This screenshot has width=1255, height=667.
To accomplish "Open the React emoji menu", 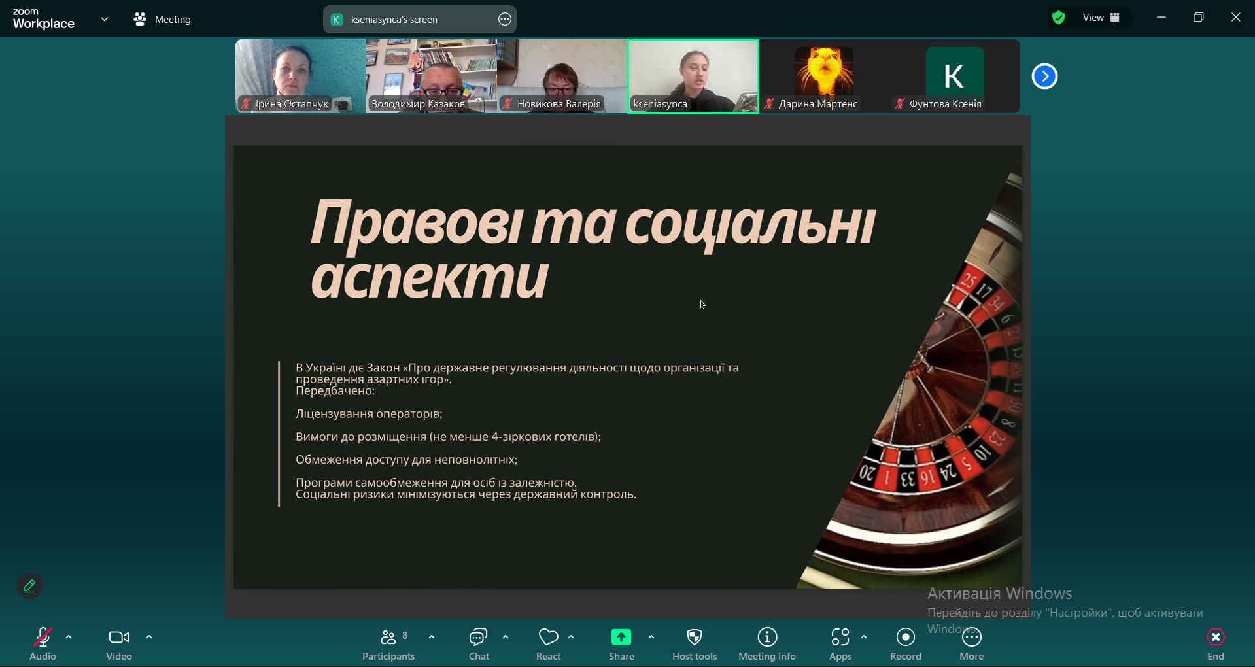I will coord(549,644).
